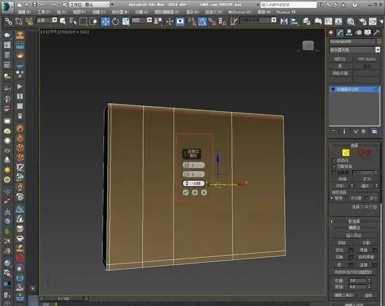The height and width of the screenshot is (306, 385).
Task: Open the Utilities hammer panel tab
Action: pyautogui.click(x=377, y=32)
